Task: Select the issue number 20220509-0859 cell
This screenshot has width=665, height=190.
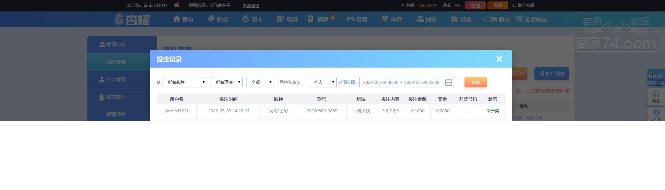Action: tap(322, 111)
